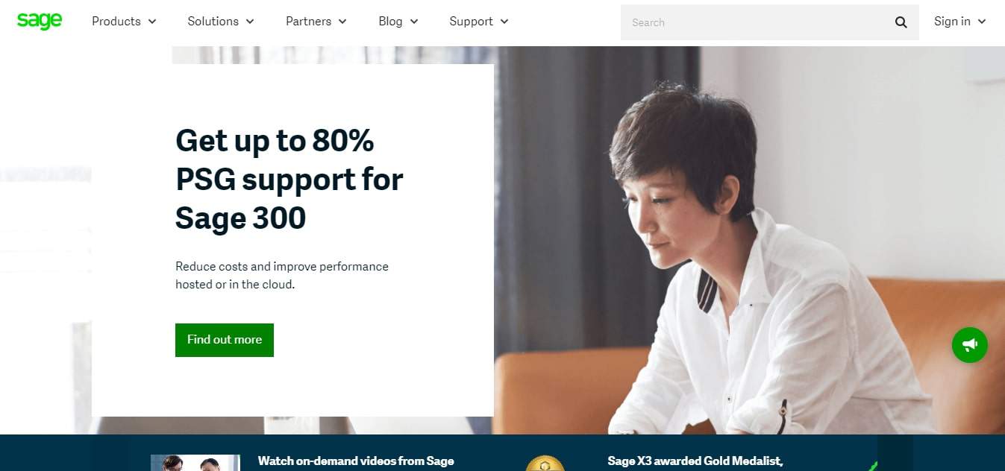Open the on-demand videos thumbnail

pos(195,463)
